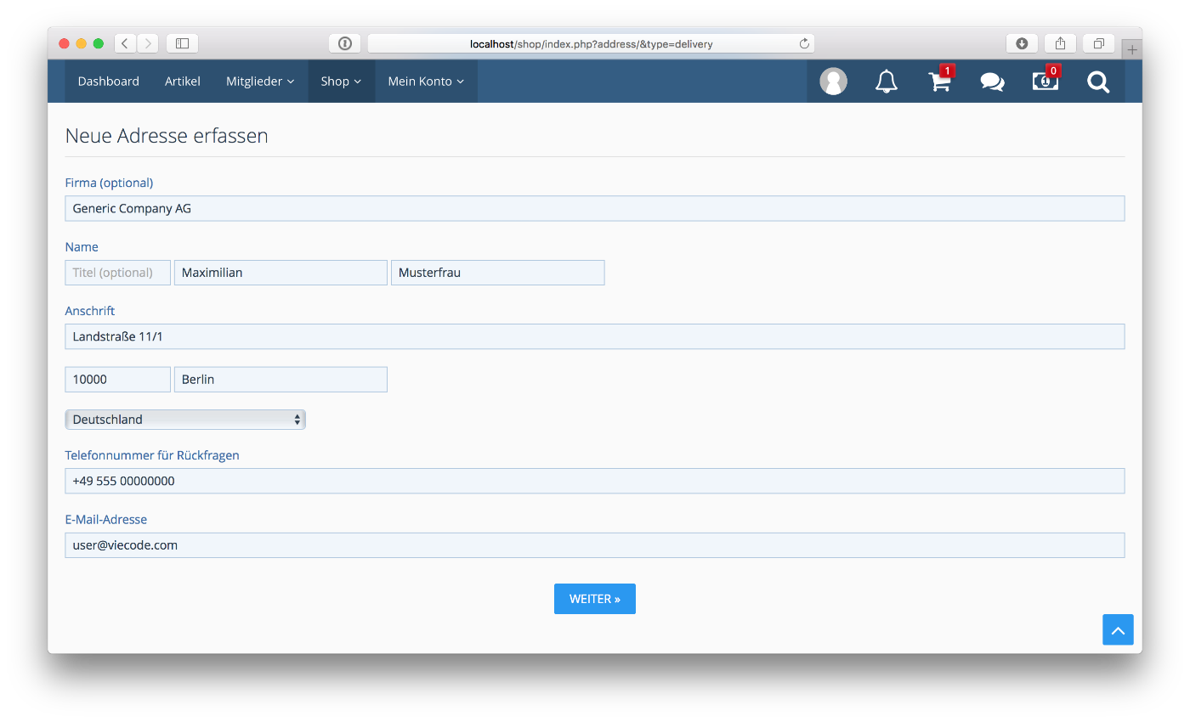Open the conversations chat bubbles icon
Viewport: 1190px width, 722px height.
click(992, 82)
